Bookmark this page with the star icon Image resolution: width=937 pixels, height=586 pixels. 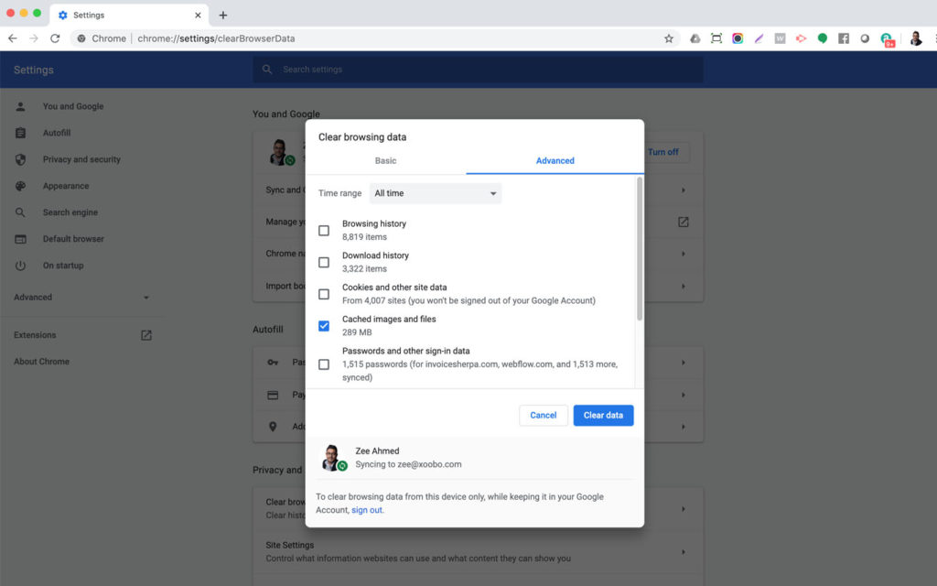[669, 38]
